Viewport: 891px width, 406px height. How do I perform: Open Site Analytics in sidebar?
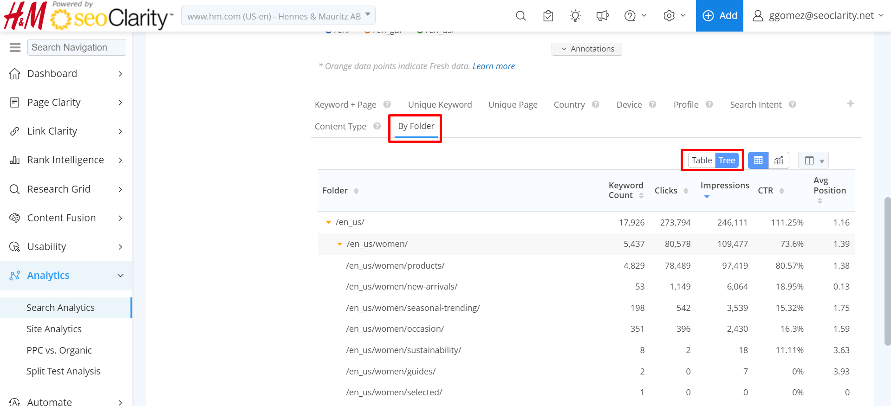pos(54,329)
